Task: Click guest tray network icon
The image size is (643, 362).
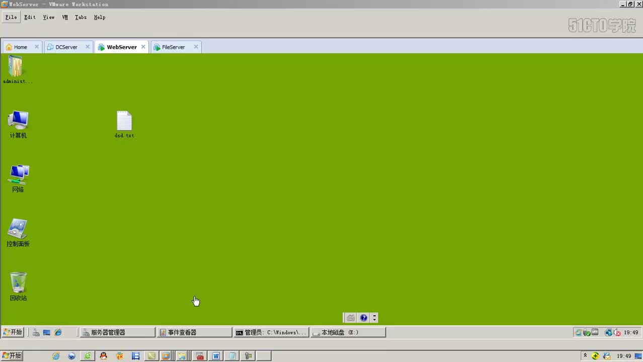Action: click(x=608, y=332)
